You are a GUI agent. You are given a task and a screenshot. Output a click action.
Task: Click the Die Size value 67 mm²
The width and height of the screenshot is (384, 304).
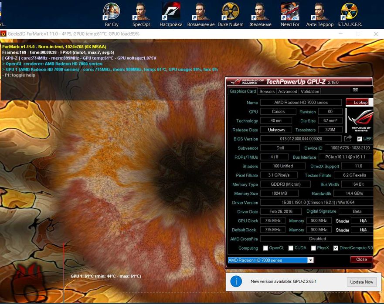[330, 120]
